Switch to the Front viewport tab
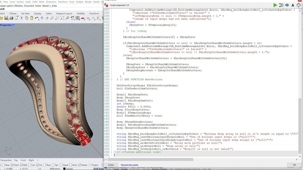The height and width of the screenshot is (170, 303). (x=23, y=160)
